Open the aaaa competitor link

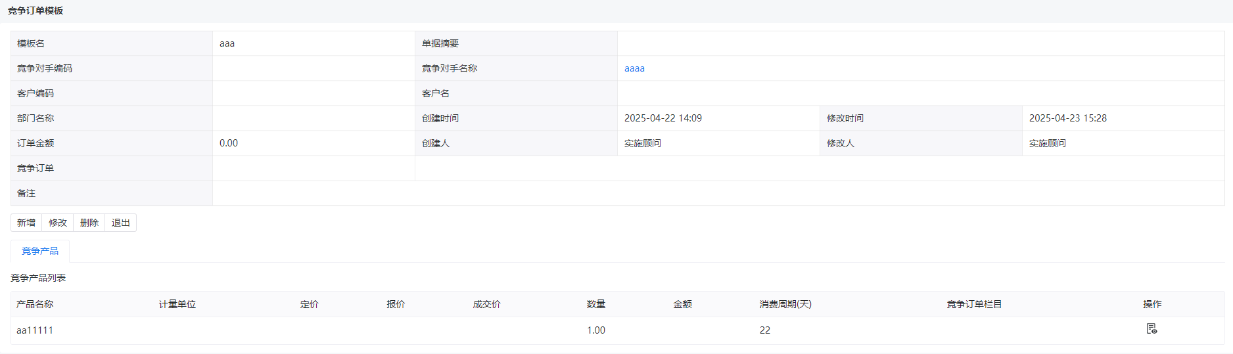pyautogui.click(x=634, y=68)
